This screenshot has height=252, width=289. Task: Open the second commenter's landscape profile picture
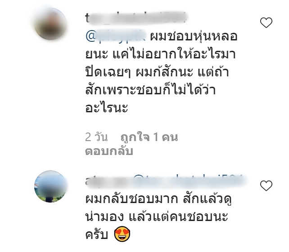pos(50,186)
